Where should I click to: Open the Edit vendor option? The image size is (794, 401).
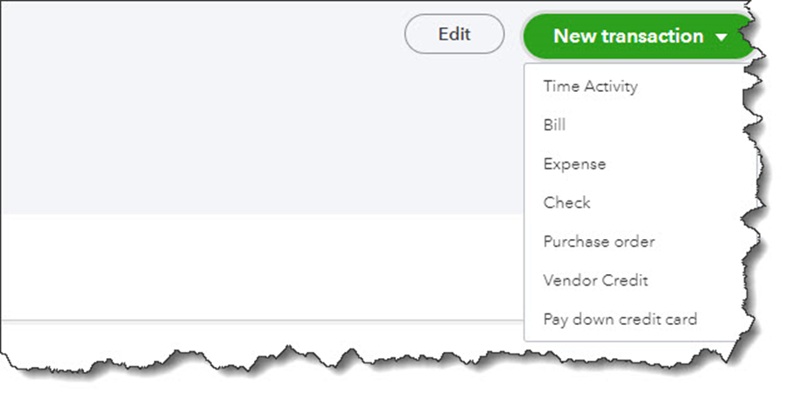[x=454, y=35]
